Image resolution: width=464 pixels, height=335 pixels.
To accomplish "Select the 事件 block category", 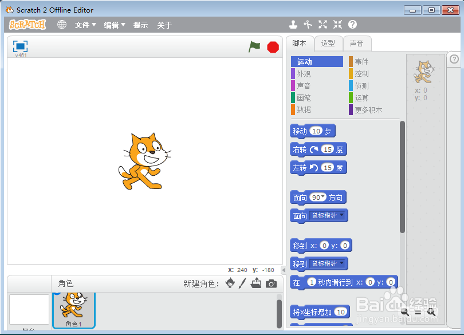I will click(x=374, y=61).
